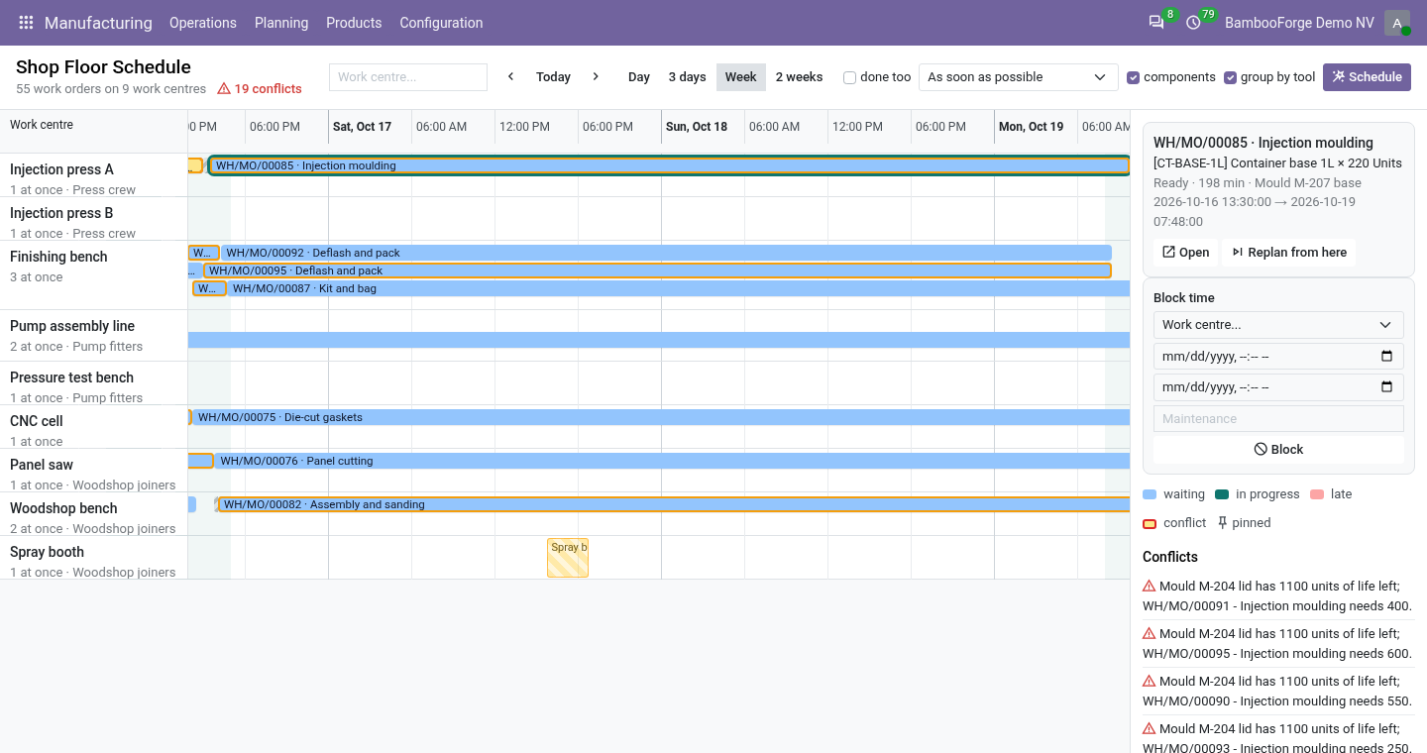This screenshot has height=753, width=1427.
Task: Click the 'Pressure test bench' work centre label
Action: 71,377
